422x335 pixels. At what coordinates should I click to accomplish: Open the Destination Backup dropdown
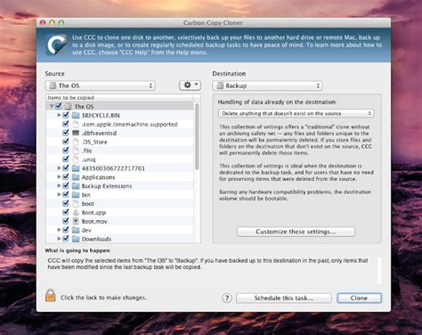coord(267,86)
